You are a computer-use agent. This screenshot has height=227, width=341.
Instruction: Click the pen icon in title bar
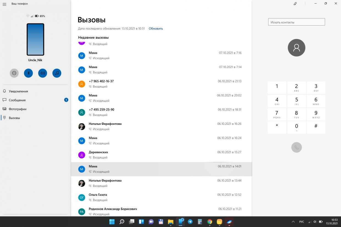pyautogui.click(x=295, y=4)
